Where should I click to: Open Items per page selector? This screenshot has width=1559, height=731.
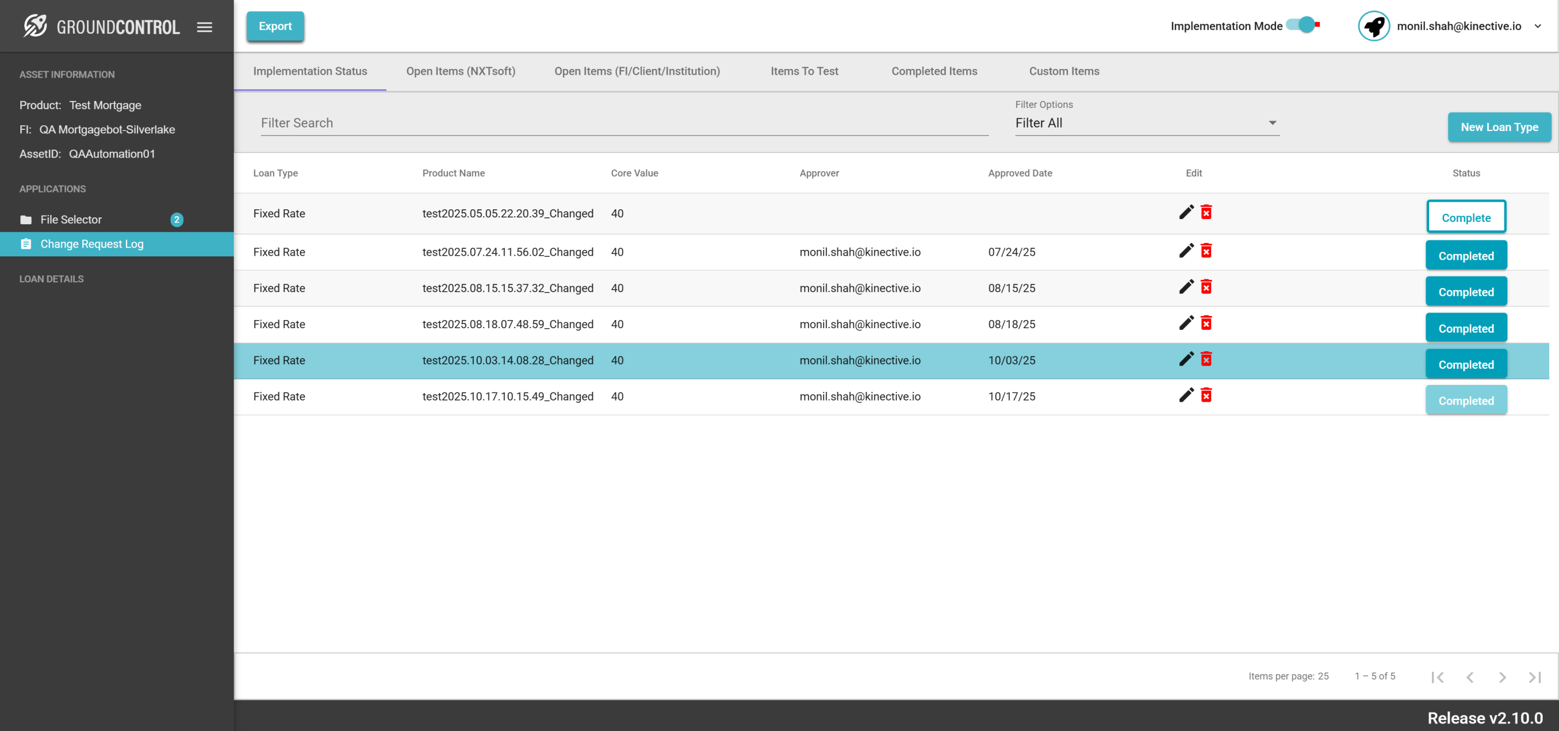pyautogui.click(x=1323, y=676)
